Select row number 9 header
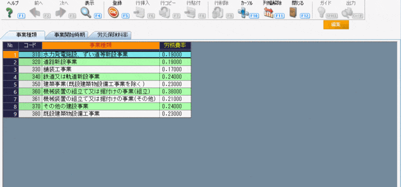The width and height of the screenshot is (401, 187). tap(11, 113)
